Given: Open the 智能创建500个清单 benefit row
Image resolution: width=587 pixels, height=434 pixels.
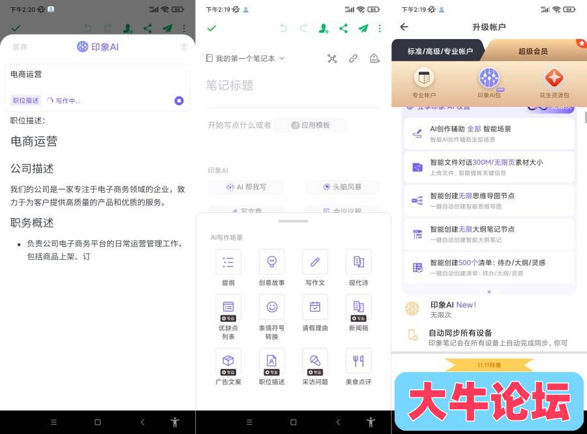Looking at the screenshot, I should point(489,268).
